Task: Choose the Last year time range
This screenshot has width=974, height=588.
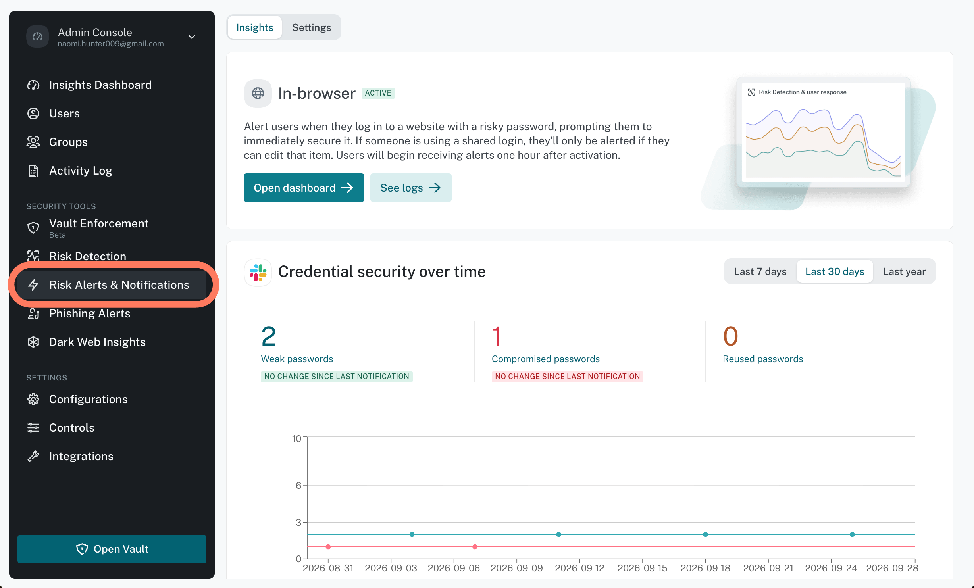Action: [904, 271]
